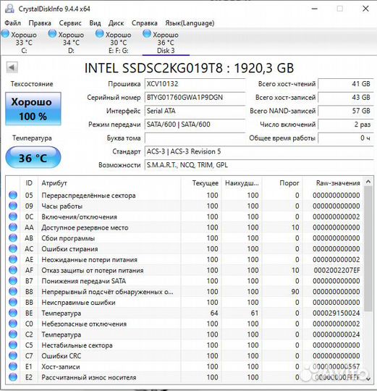
Task: Click the power-on hours value 0 ч
Action: point(346,138)
